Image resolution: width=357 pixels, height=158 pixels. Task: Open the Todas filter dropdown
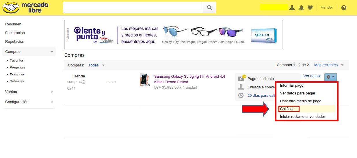(x=96, y=65)
